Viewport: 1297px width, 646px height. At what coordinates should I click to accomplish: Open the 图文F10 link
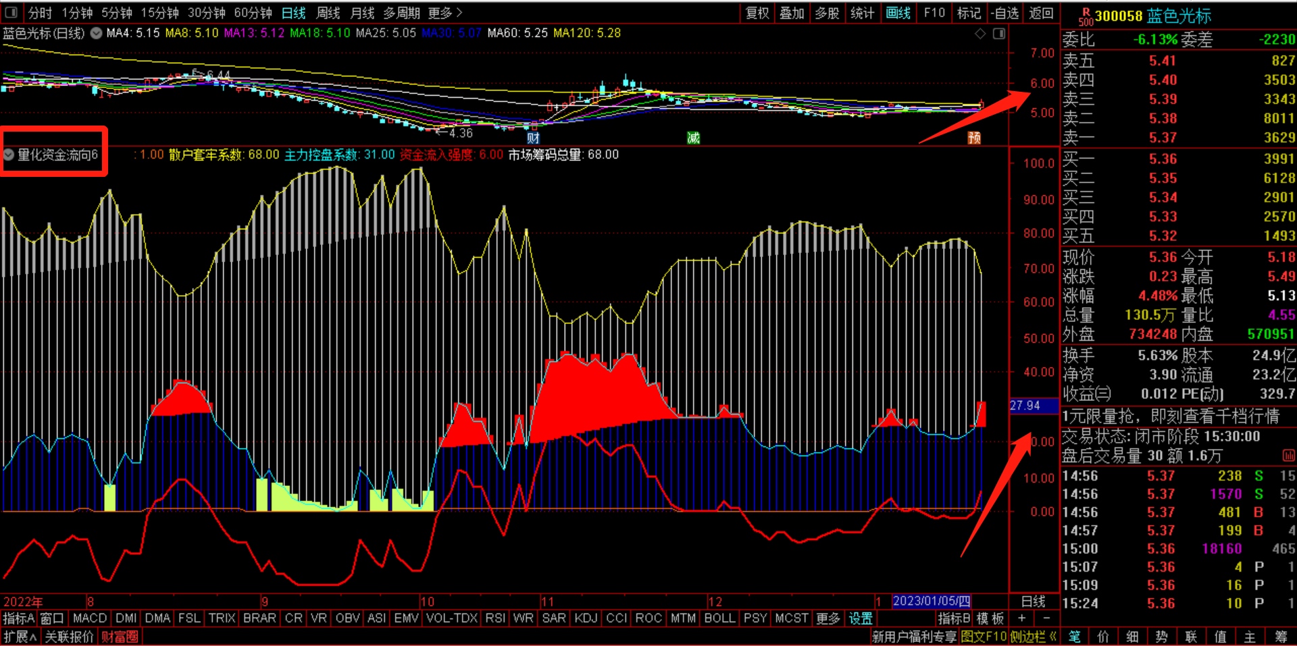[x=984, y=637]
